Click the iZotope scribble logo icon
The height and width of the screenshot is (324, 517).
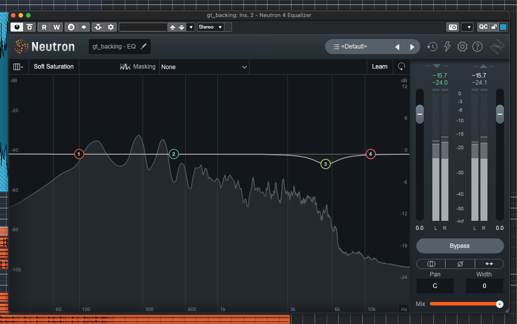click(x=497, y=47)
